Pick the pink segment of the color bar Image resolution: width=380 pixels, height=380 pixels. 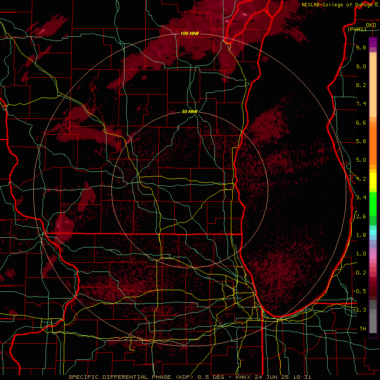point(373,256)
